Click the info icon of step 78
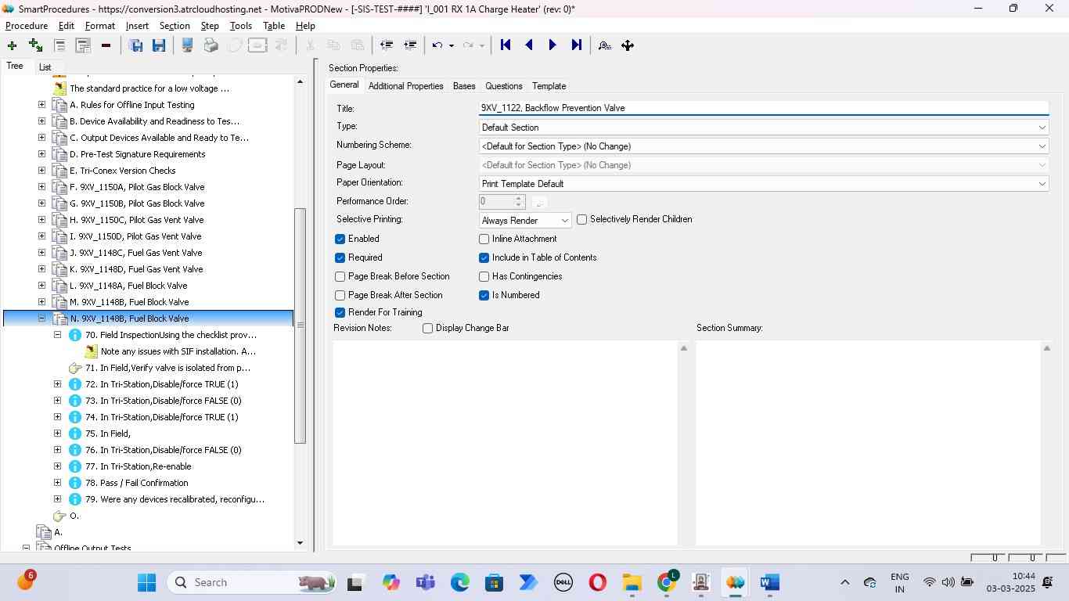1069x601 pixels. click(x=75, y=483)
